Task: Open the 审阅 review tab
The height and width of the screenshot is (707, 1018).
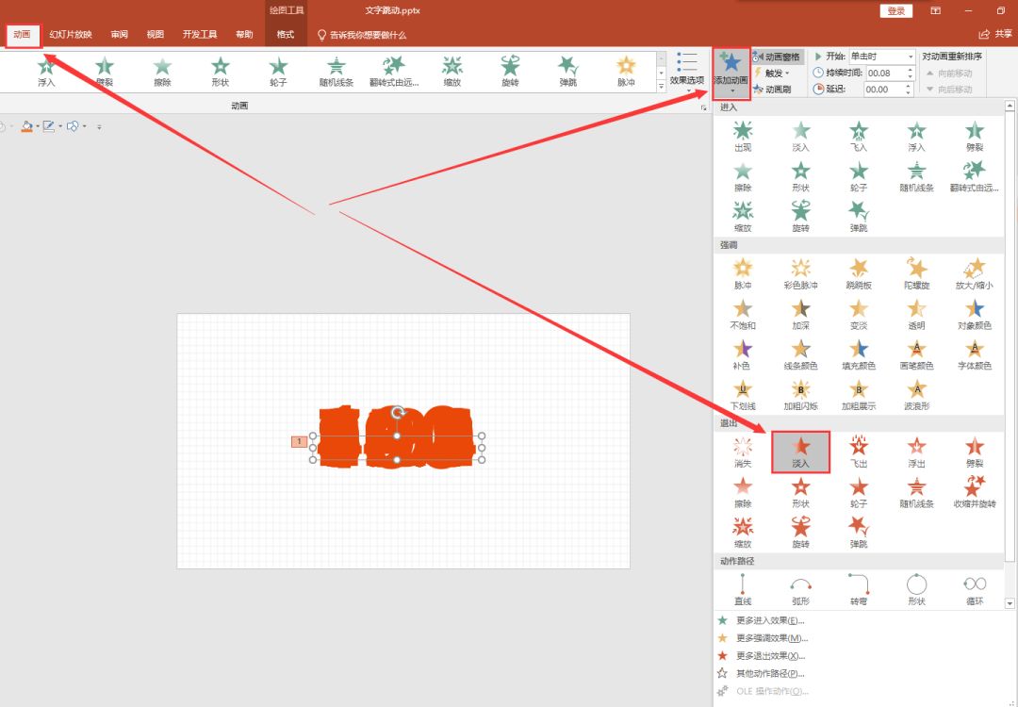Action: point(119,35)
